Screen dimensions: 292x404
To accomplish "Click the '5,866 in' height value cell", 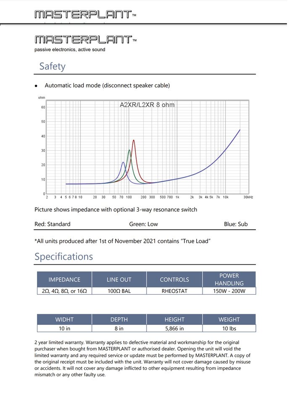I will coord(174,328).
